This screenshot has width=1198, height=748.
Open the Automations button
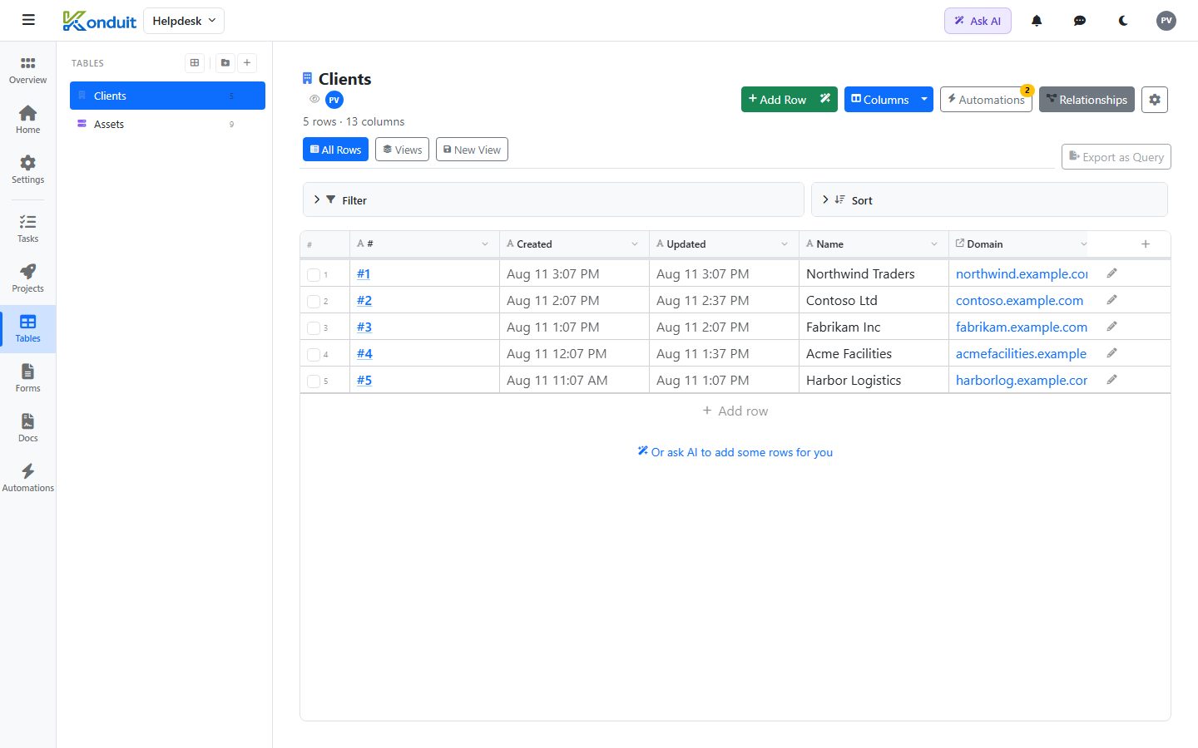(986, 100)
